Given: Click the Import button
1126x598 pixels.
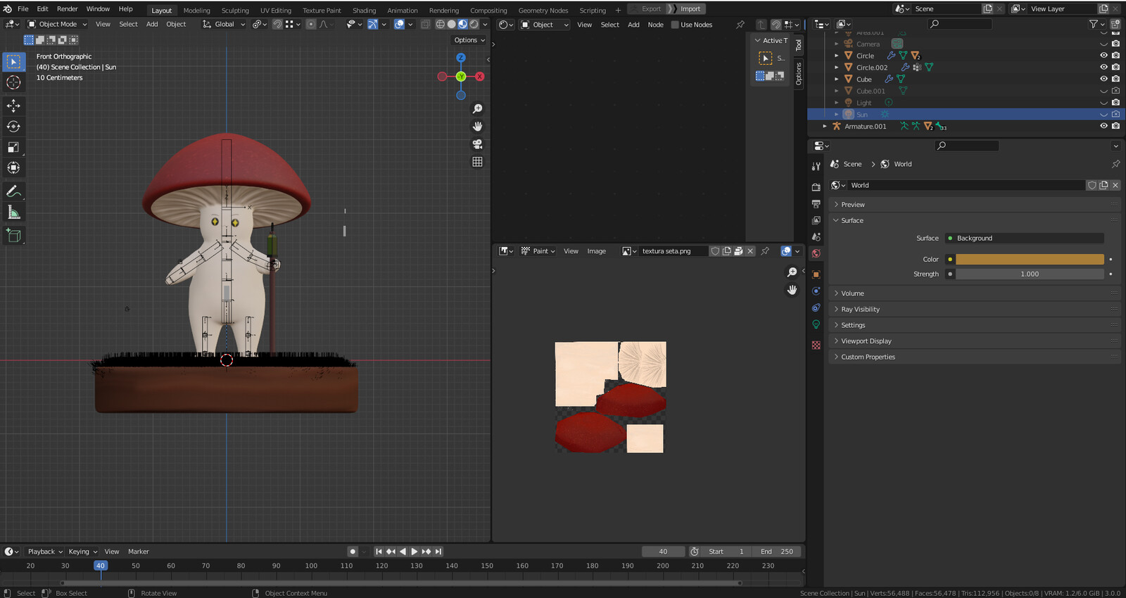Looking at the screenshot, I should click(690, 9).
